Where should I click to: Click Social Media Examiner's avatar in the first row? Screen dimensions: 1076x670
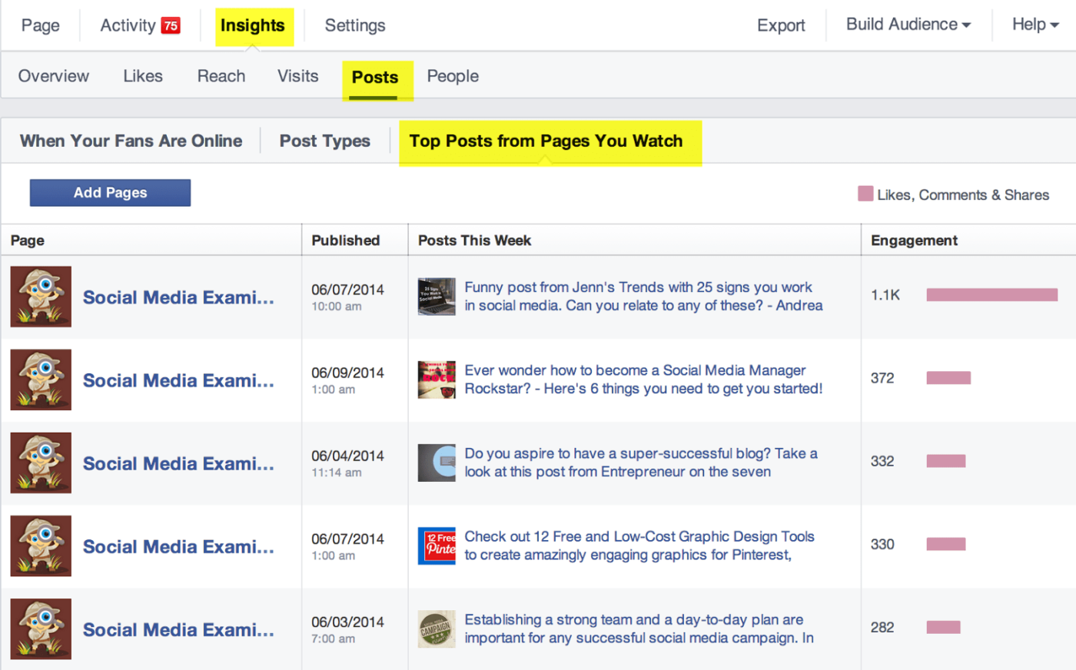(40, 297)
